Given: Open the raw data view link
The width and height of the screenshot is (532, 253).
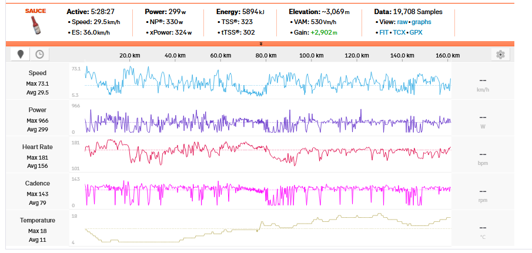Looking at the screenshot, I should coord(402,22).
